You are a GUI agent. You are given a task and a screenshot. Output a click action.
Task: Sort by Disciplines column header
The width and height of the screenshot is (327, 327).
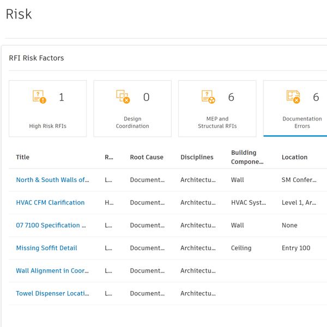tap(197, 158)
